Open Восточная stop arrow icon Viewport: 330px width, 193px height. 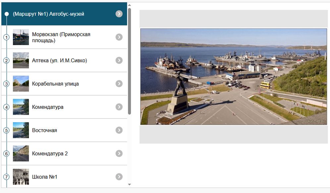coord(119,130)
